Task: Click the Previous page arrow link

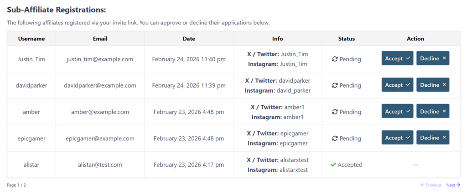Action: [x=431, y=185]
